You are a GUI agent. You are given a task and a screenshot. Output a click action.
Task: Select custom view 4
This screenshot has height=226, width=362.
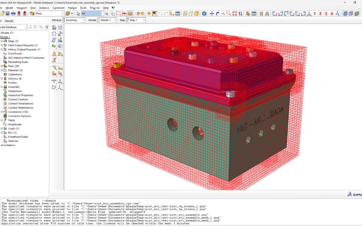point(332,14)
